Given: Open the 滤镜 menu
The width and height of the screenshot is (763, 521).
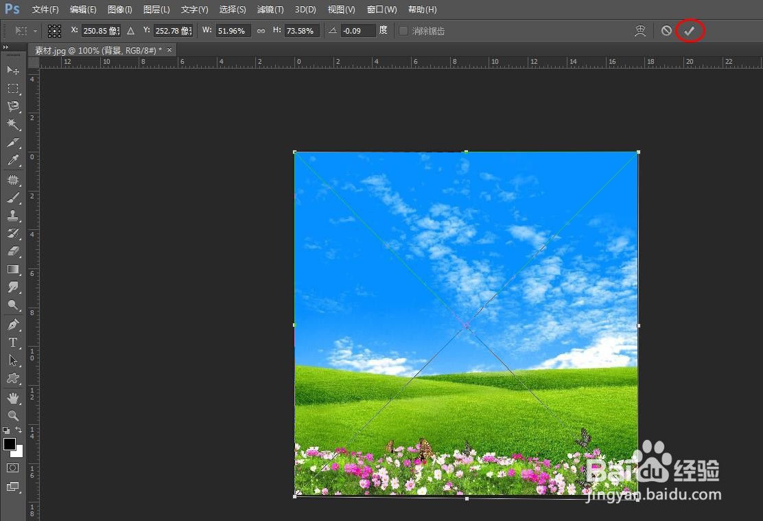Looking at the screenshot, I should 270,9.
